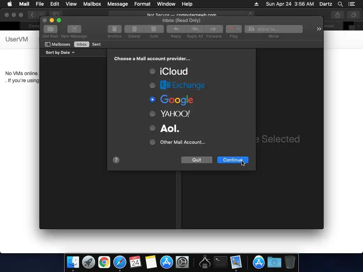Click the Delete trash toolbar icon
The height and width of the screenshot is (272, 363).
[x=134, y=29]
